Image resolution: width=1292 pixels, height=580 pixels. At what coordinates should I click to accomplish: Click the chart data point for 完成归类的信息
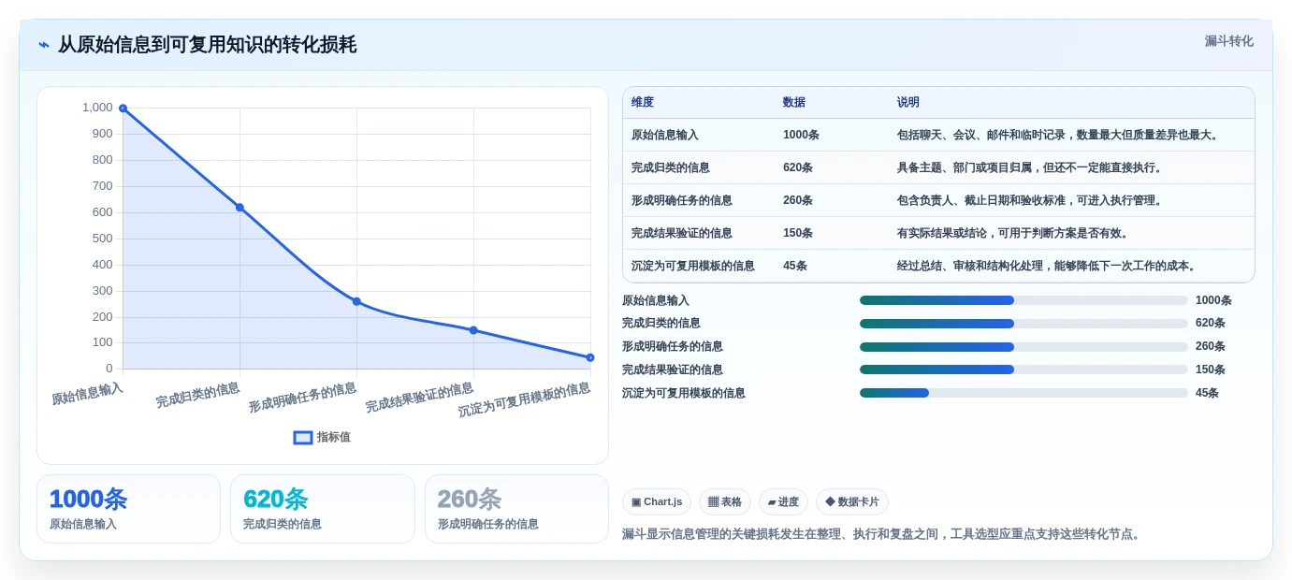[x=240, y=208]
